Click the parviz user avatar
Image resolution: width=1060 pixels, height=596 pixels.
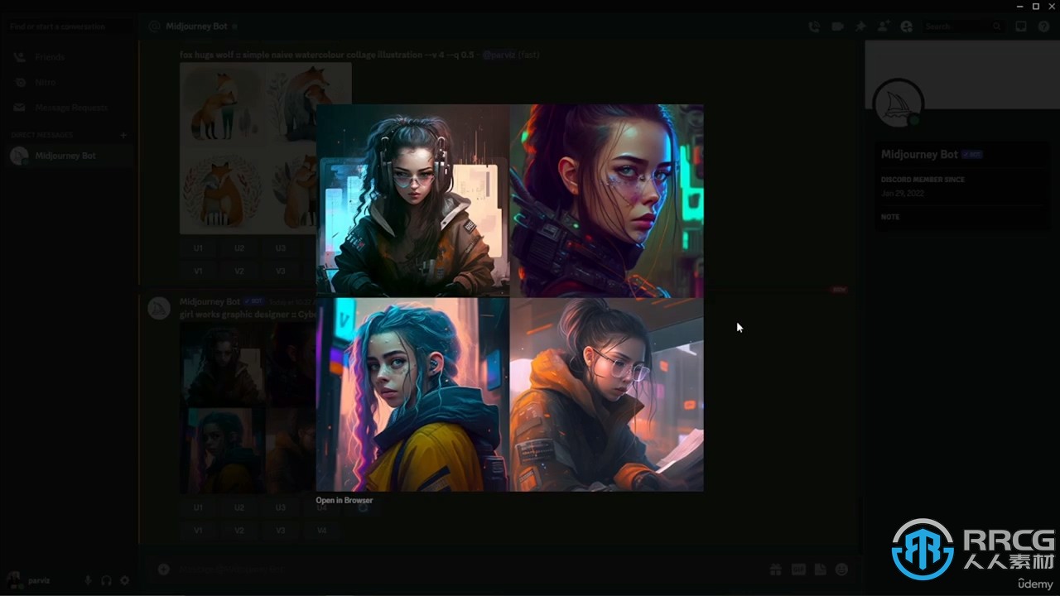[x=16, y=580]
